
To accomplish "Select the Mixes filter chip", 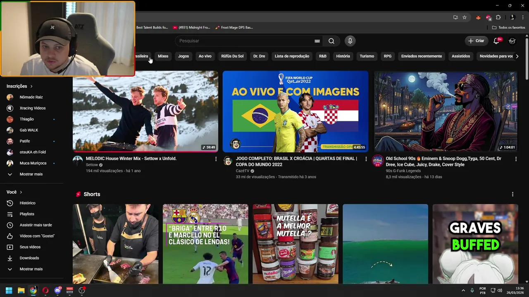I will pyautogui.click(x=163, y=56).
